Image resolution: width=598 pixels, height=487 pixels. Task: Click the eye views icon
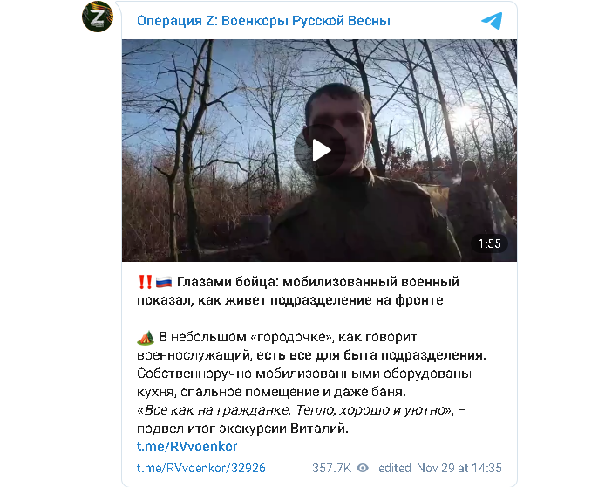coord(363,468)
